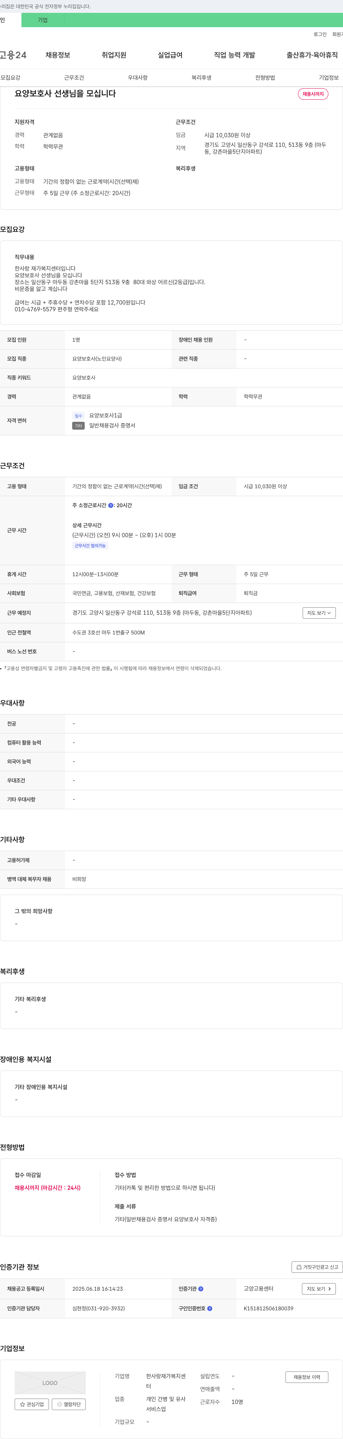This screenshot has height=1439, width=343.
Task: Expand 지도 보기 dropdown for 근무 예정지
Action: point(319,613)
